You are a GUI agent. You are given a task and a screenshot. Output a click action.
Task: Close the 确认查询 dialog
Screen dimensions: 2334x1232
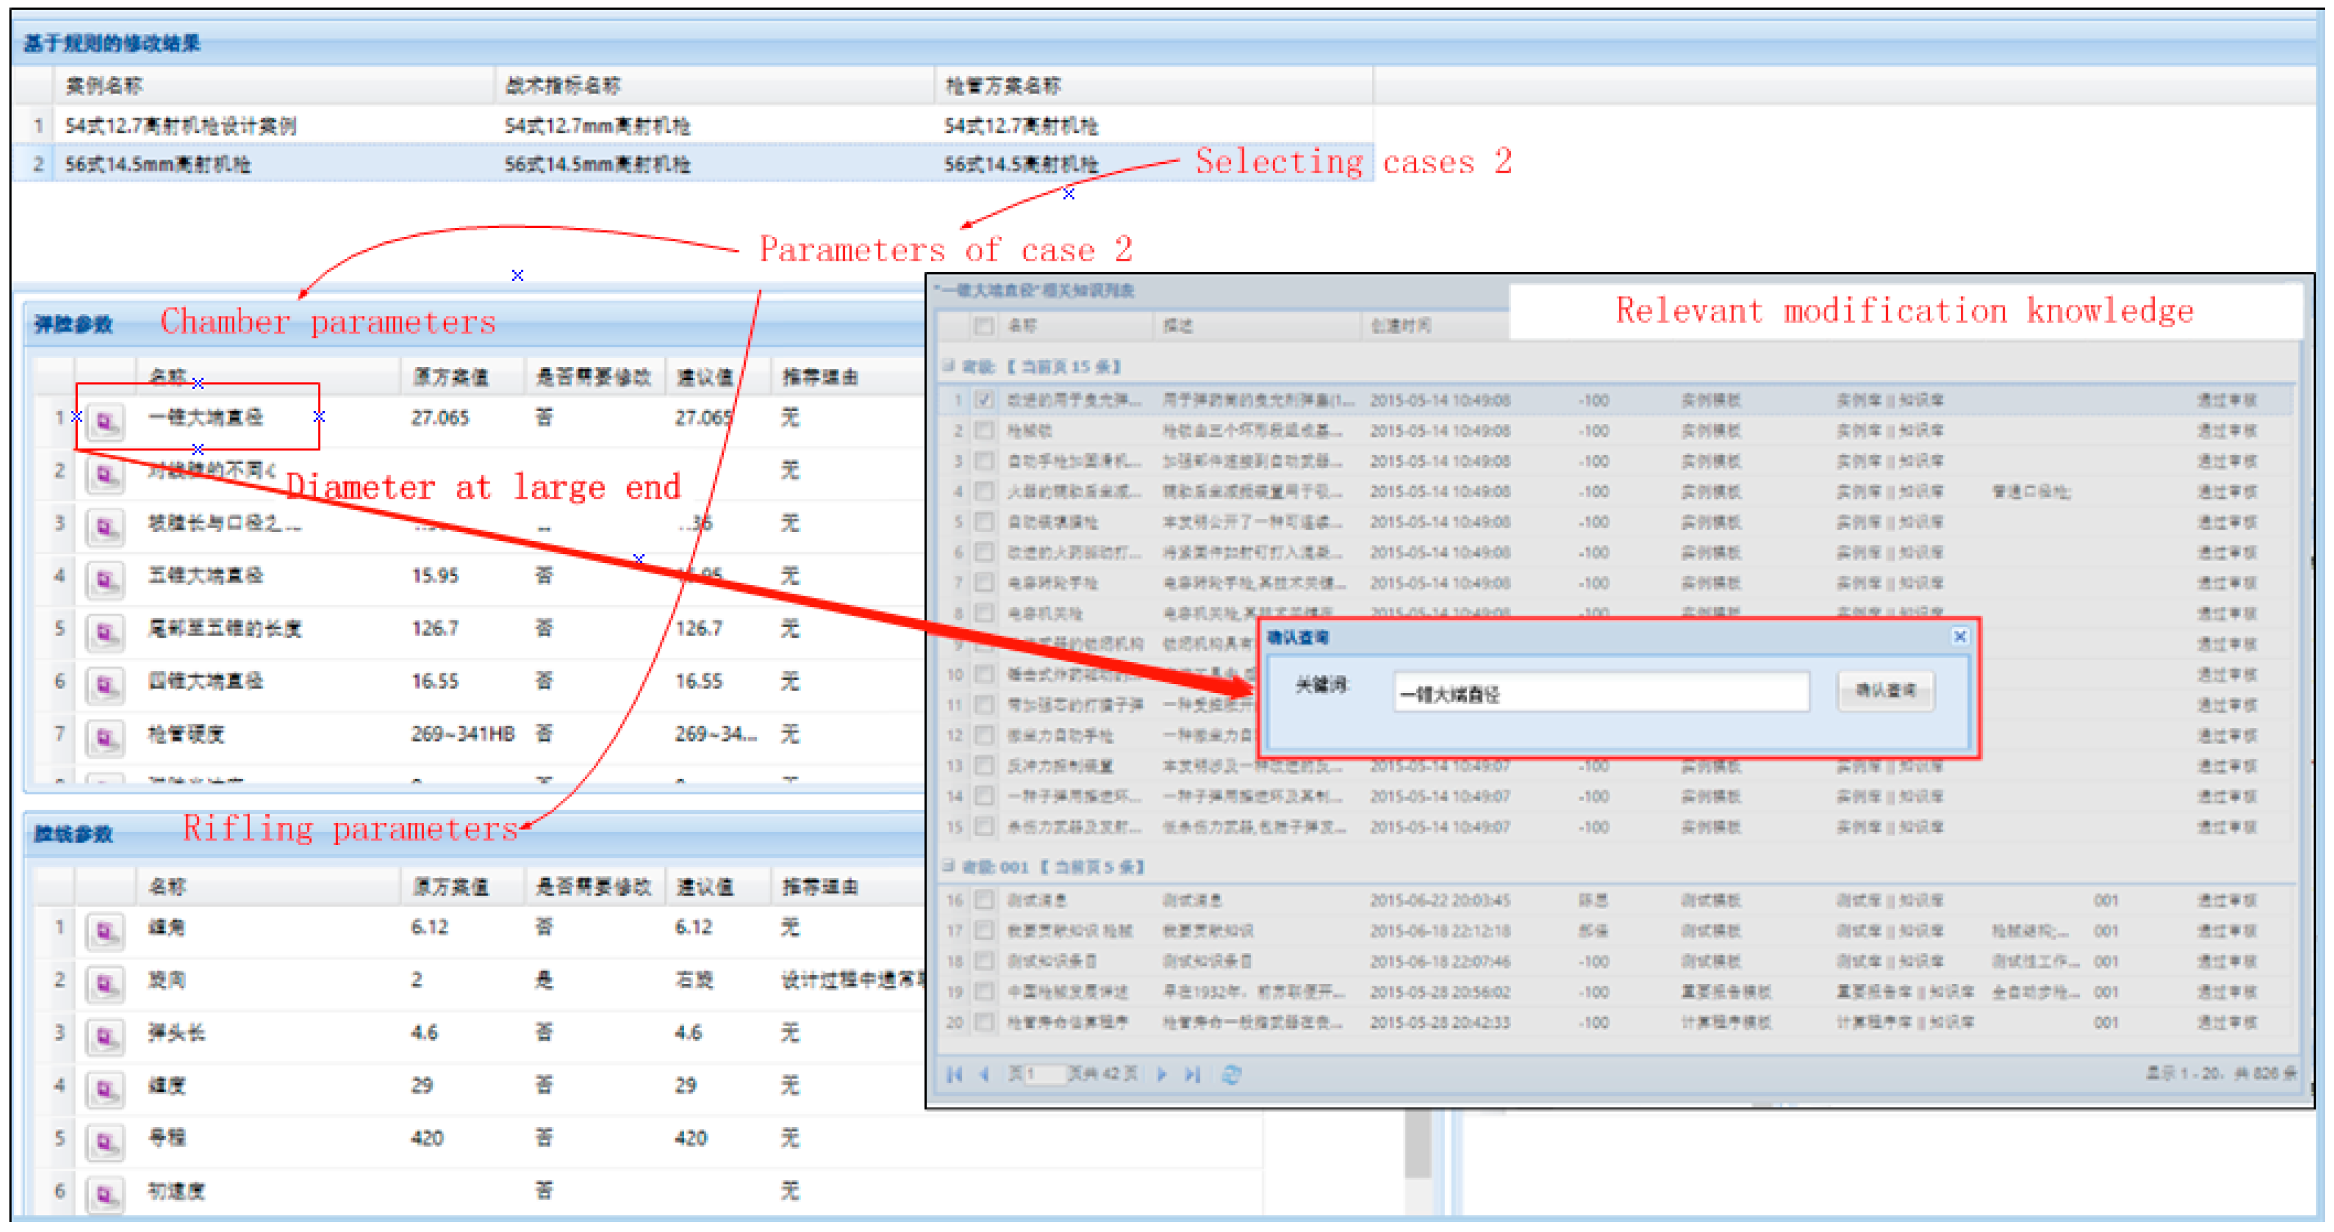click(x=1959, y=637)
